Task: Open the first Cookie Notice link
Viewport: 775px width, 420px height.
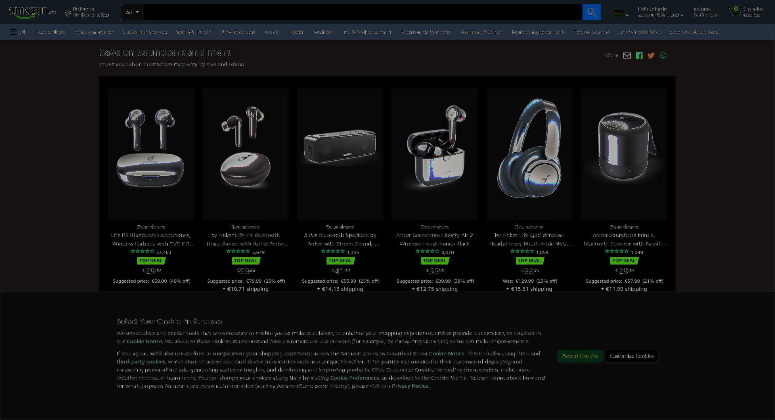Action: click(x=145, y=341)
